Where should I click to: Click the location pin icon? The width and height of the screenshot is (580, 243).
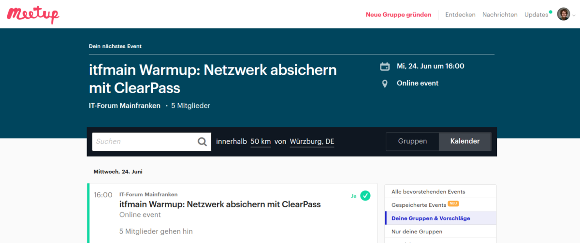coord(385,84)
